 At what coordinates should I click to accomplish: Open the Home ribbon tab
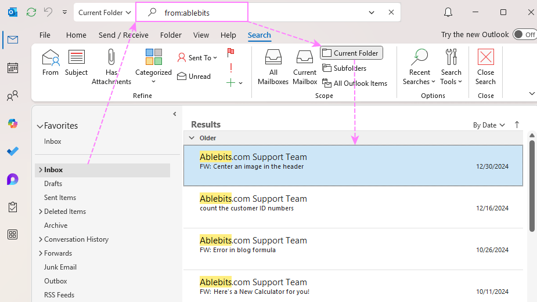pos(76,35)
